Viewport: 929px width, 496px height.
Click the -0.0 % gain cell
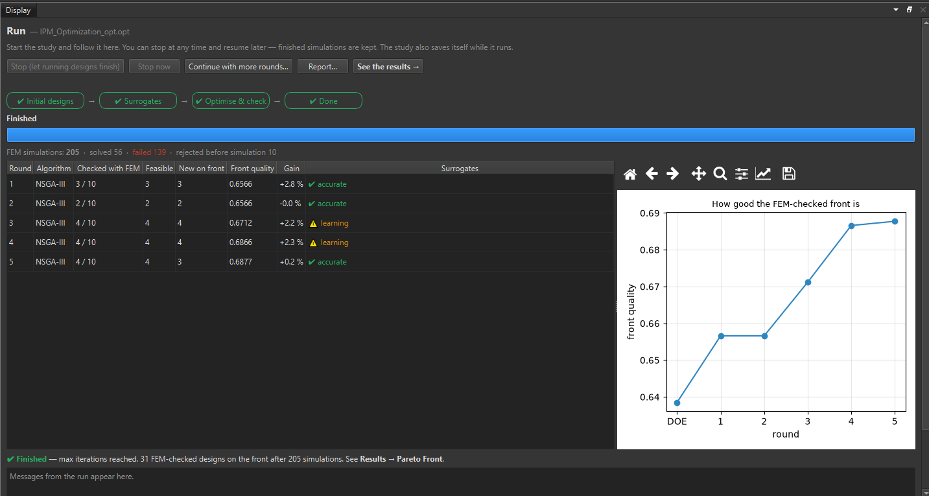click(x=292, y=204)
